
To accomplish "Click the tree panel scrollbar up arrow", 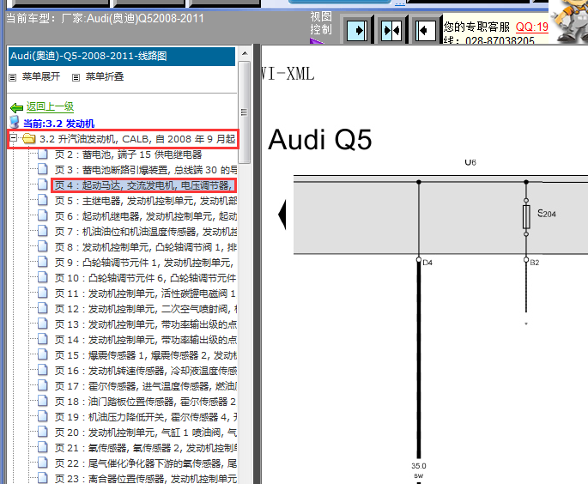I will click(245, 53).
